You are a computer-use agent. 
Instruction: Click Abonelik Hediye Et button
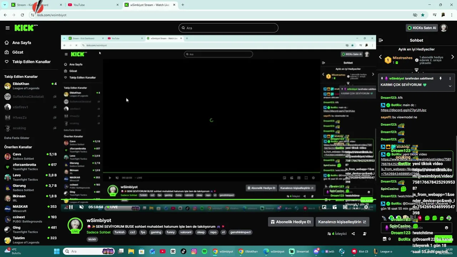291,222
